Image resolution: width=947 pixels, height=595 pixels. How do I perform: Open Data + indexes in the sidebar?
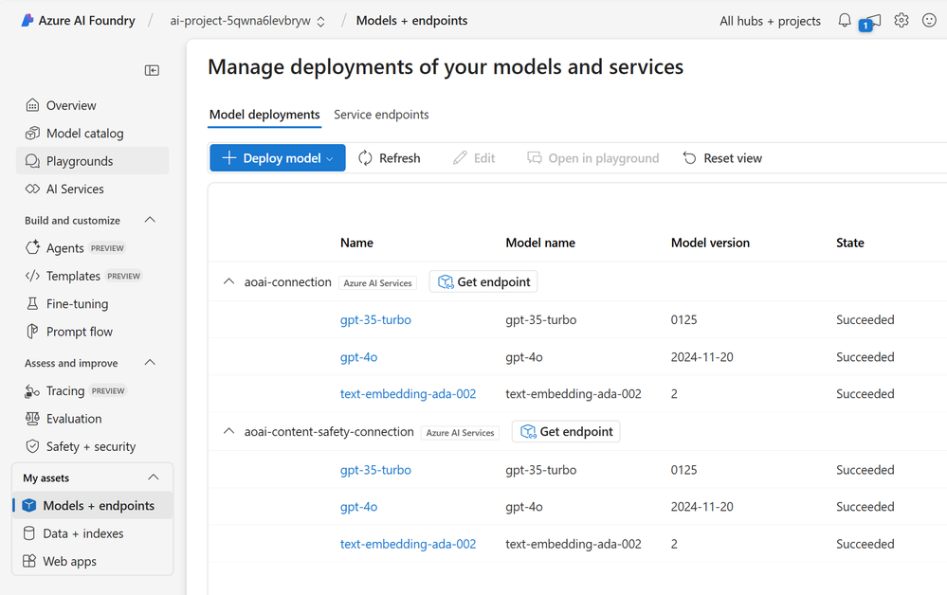92,533
